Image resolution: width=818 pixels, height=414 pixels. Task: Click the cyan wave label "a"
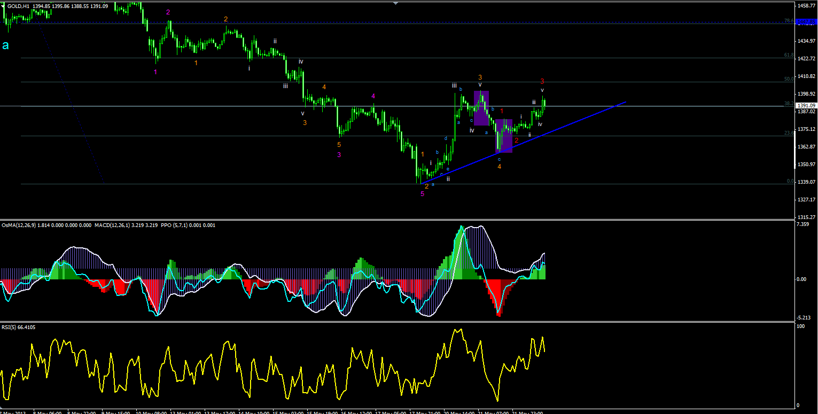(x=5, y=46)
